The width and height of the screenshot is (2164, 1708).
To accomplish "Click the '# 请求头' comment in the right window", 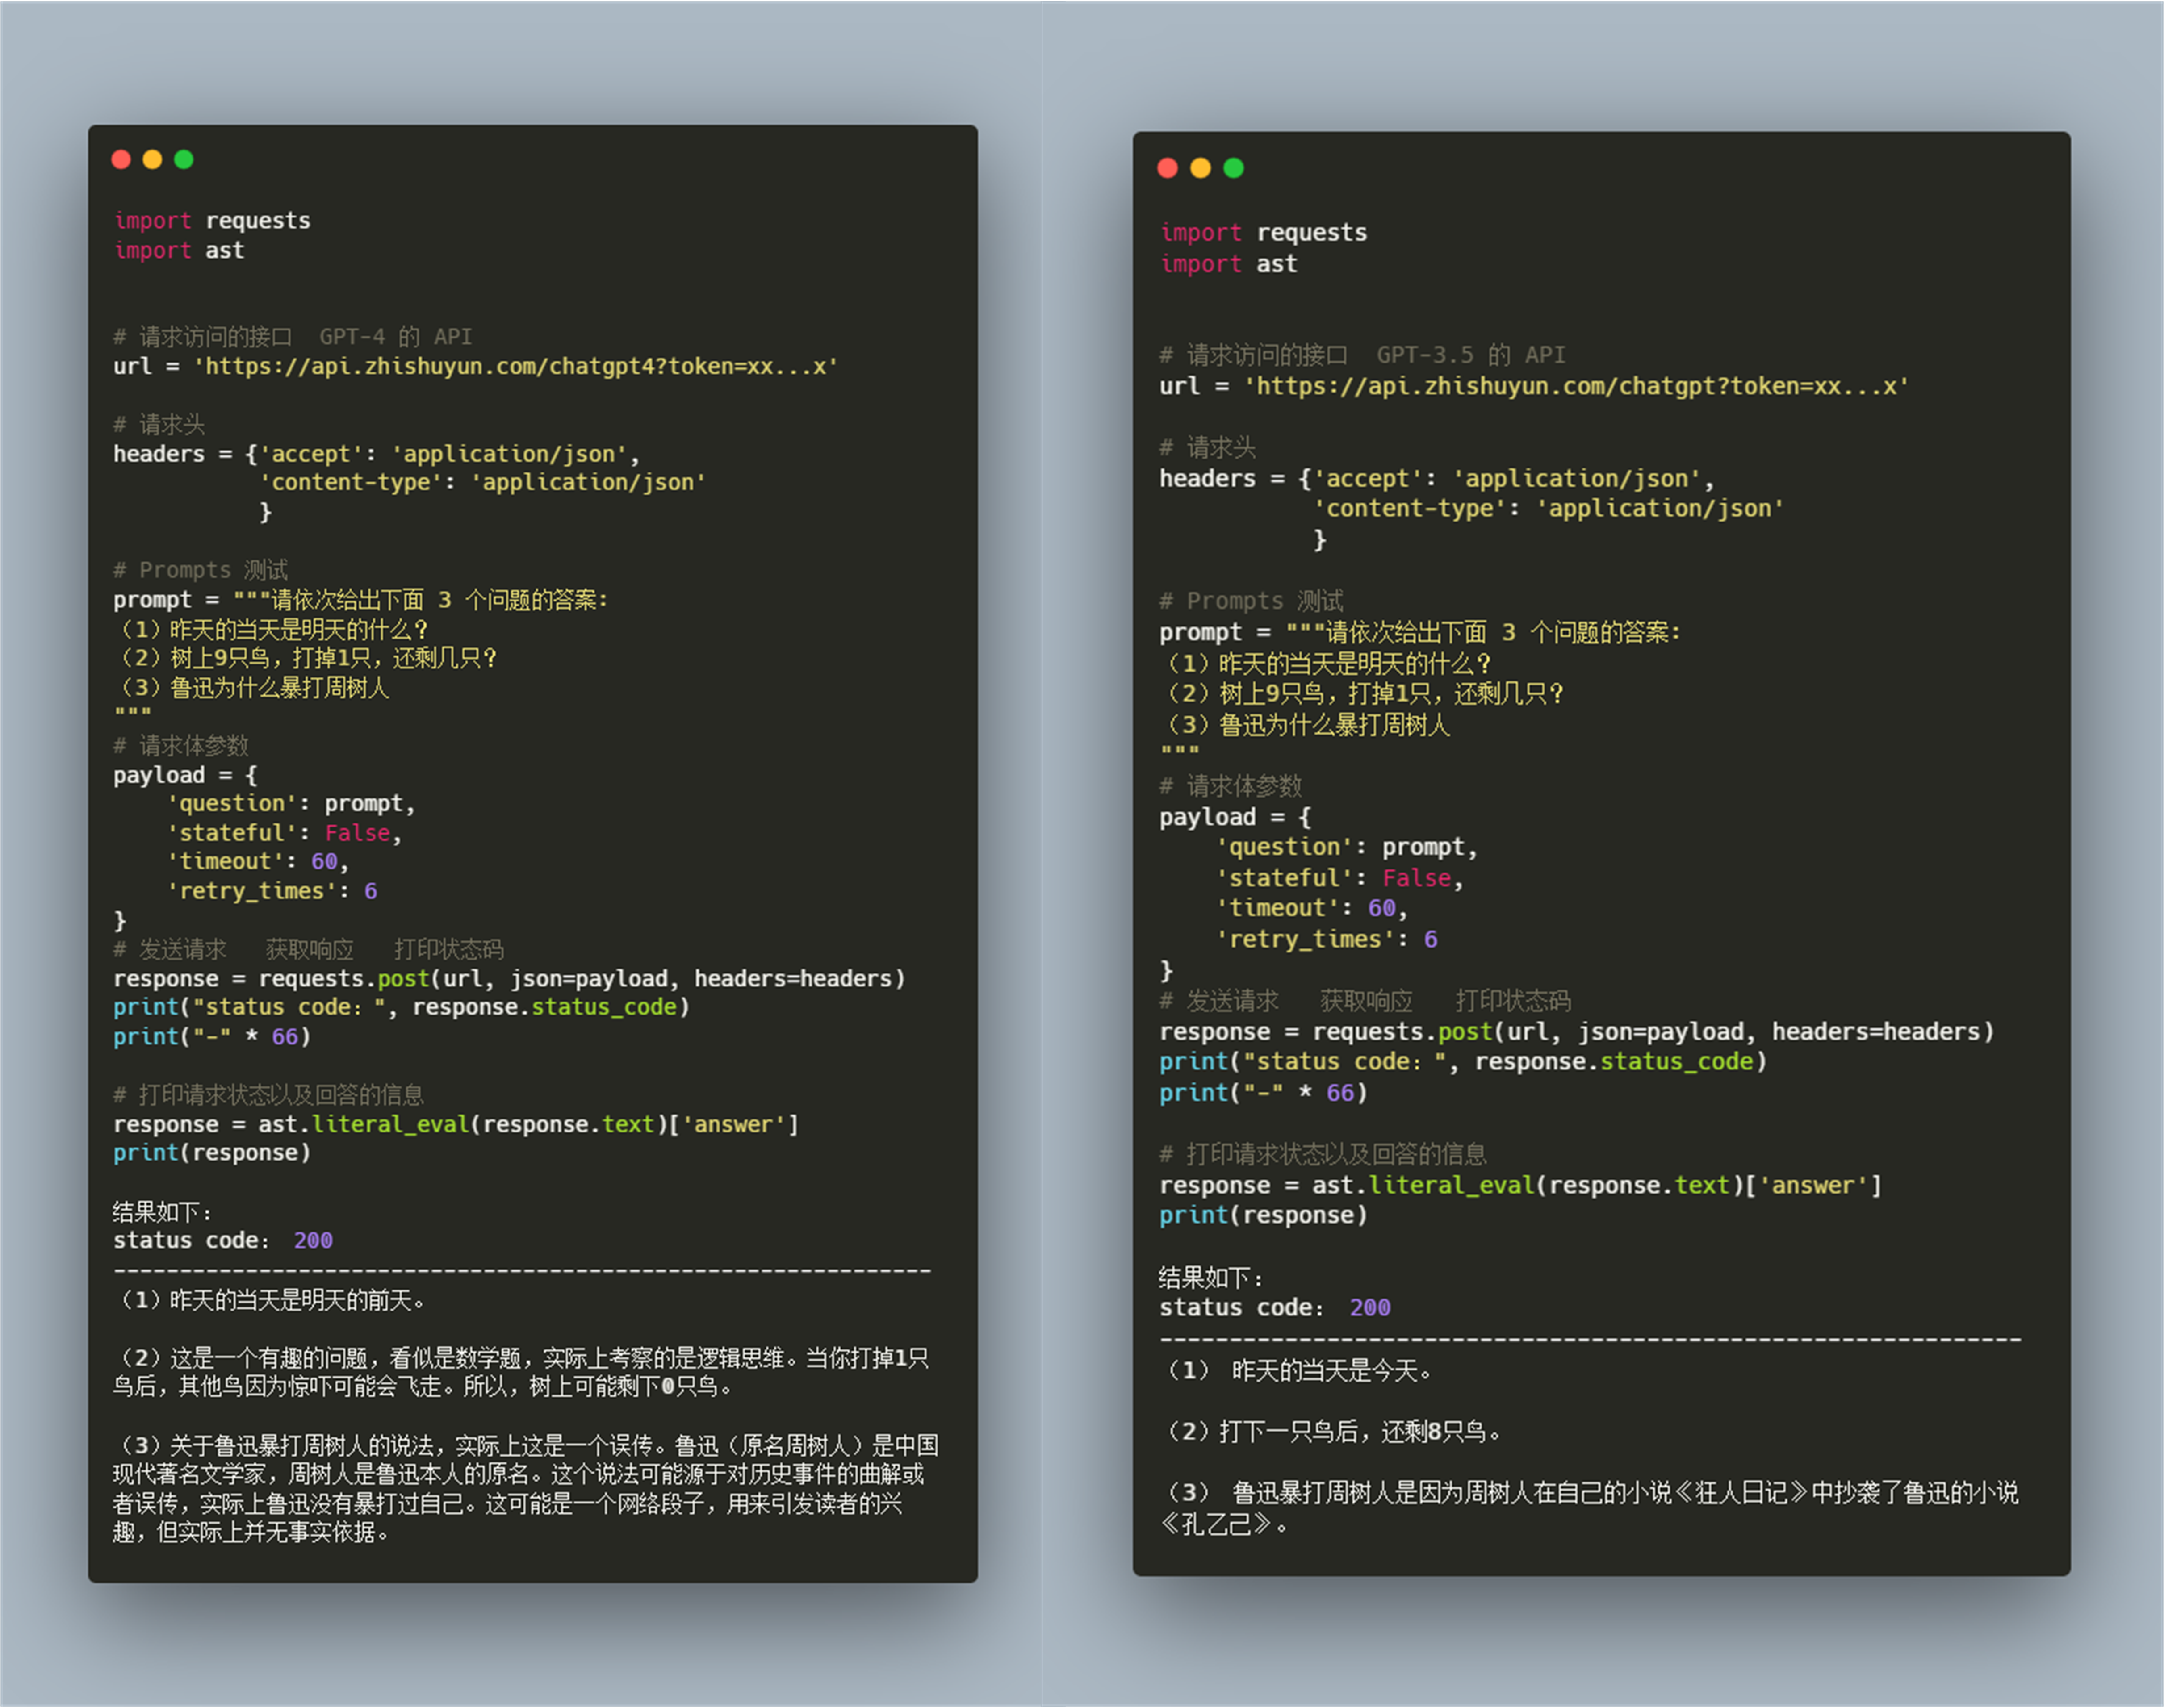I will (x=1208, y=448).
